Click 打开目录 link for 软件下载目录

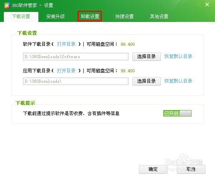click(x=66, y=44)
